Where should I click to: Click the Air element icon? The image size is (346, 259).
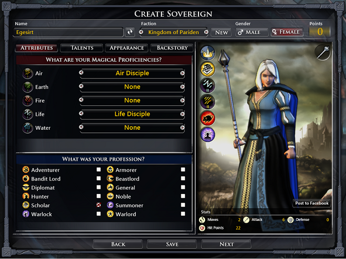tap(28, 73)
